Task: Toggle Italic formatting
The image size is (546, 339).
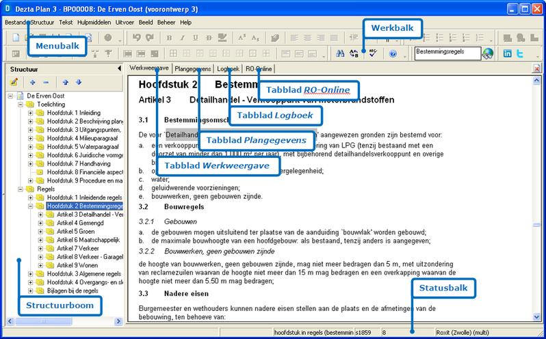Action: point(182,38)
